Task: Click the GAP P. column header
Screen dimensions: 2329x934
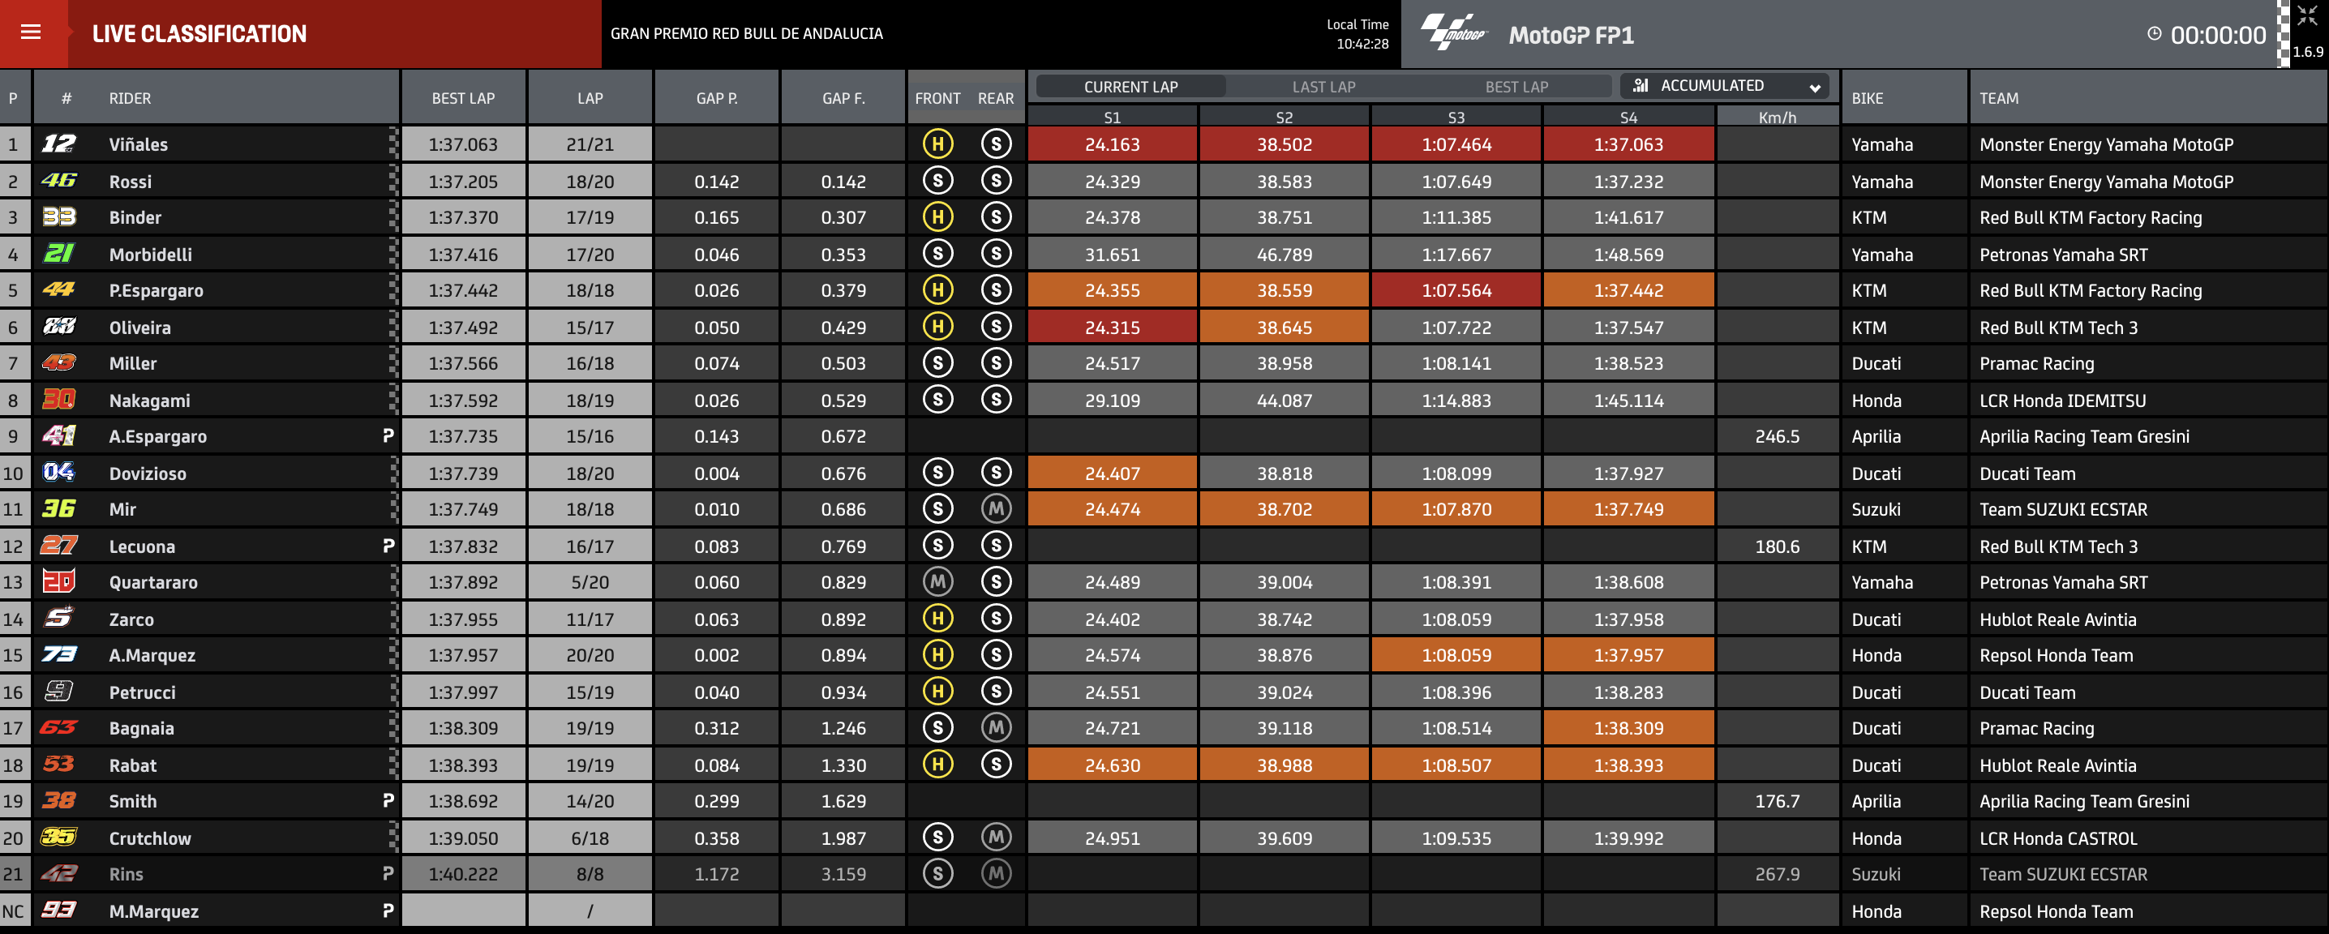Action: (716, 97)
